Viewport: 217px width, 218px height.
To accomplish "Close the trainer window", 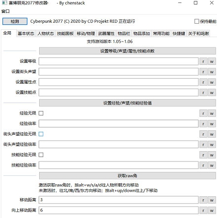I will point(212,3).
